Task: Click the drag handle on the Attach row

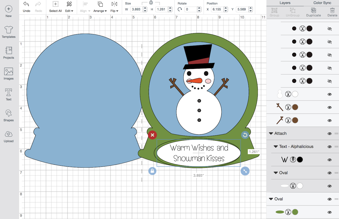Action: pyautogui.click(x=336, y=133)
